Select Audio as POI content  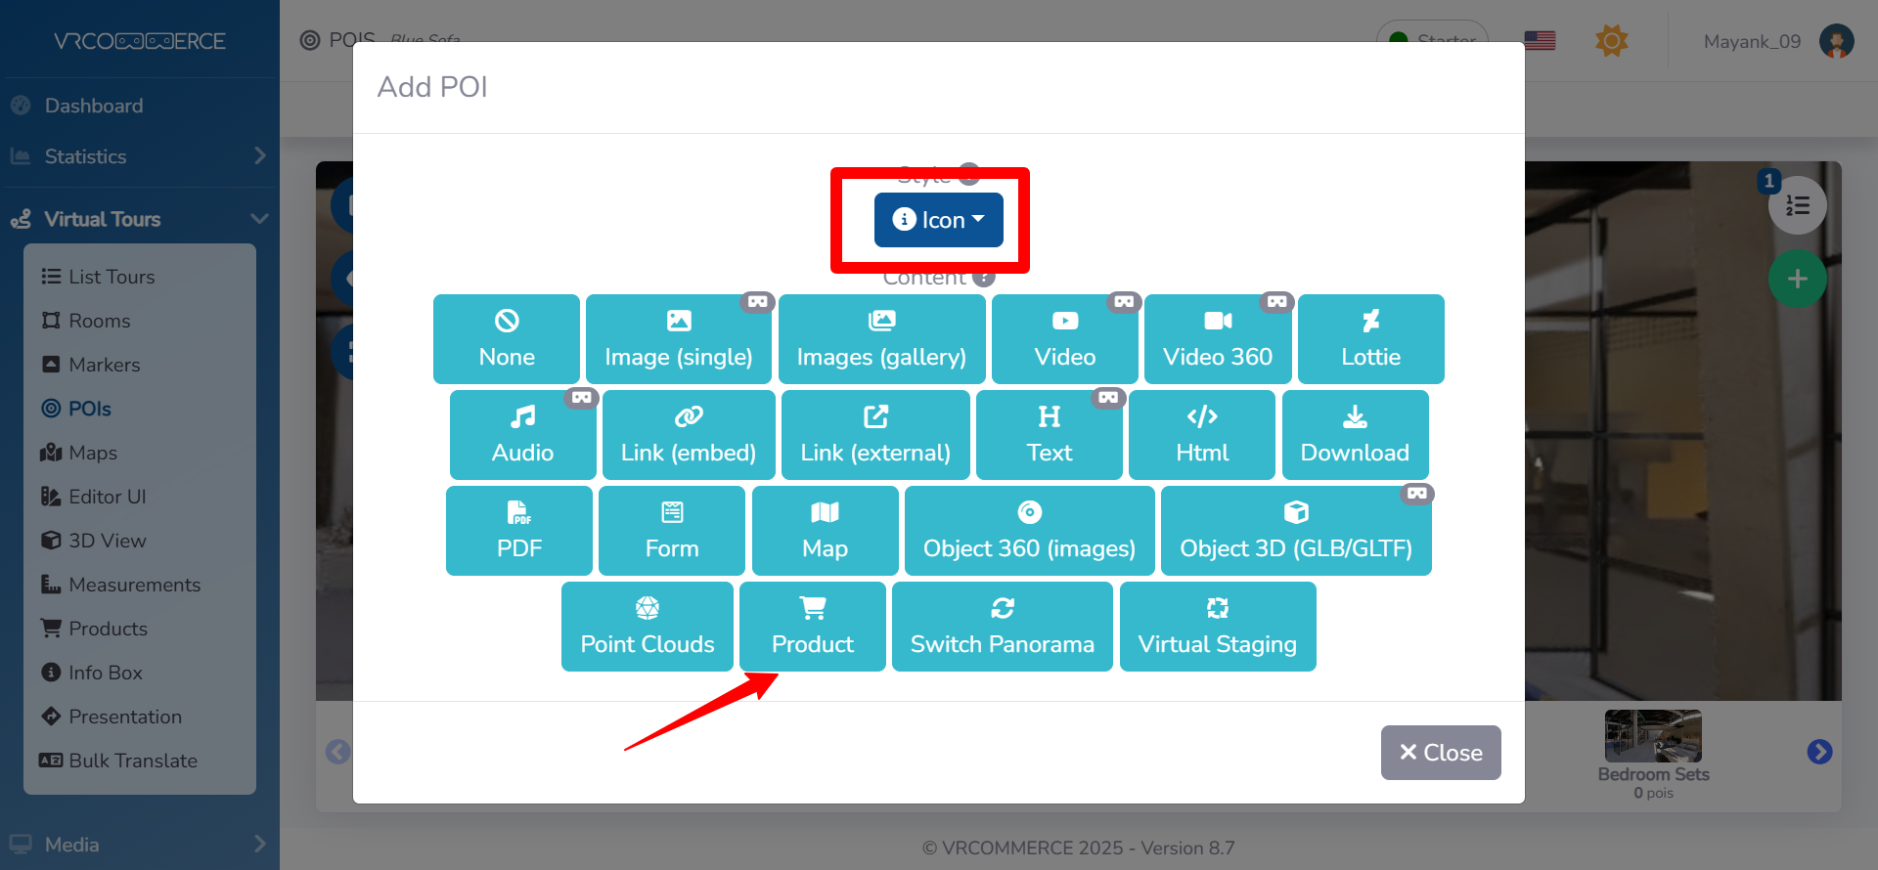click(x=522, y=435)
